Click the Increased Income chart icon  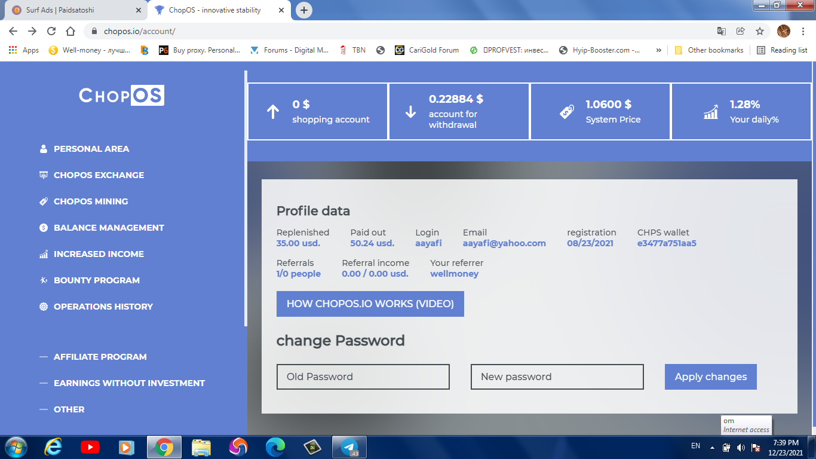click(44, 254)
